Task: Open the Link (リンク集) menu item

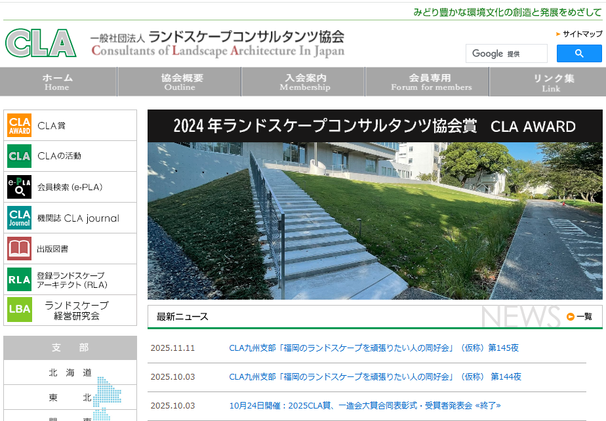Action: click(552, 82)
